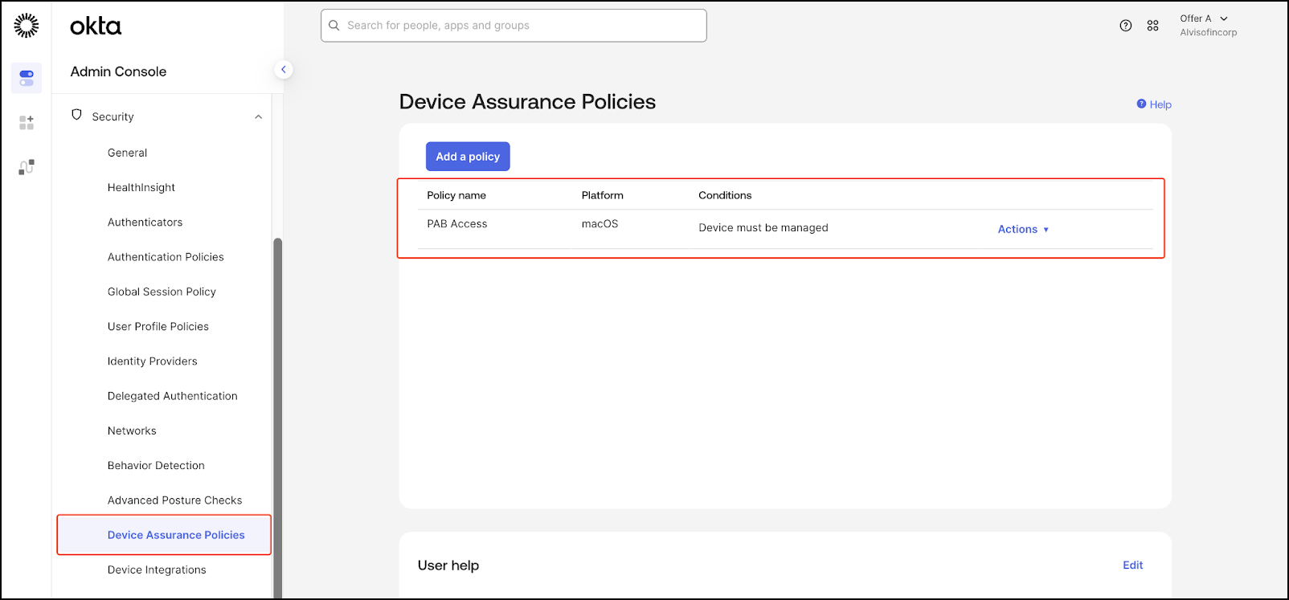Click the help question mark icon in header
Image resolution: width=1289 pixels, height=600 pixels.
coord(1125,26)
